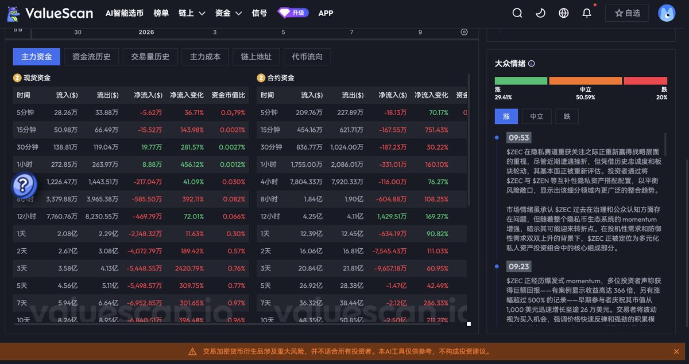The height and width of the screenshot is (364, 689).
Task: Click the white resize handle below tables
Action: tap(469, 324)
